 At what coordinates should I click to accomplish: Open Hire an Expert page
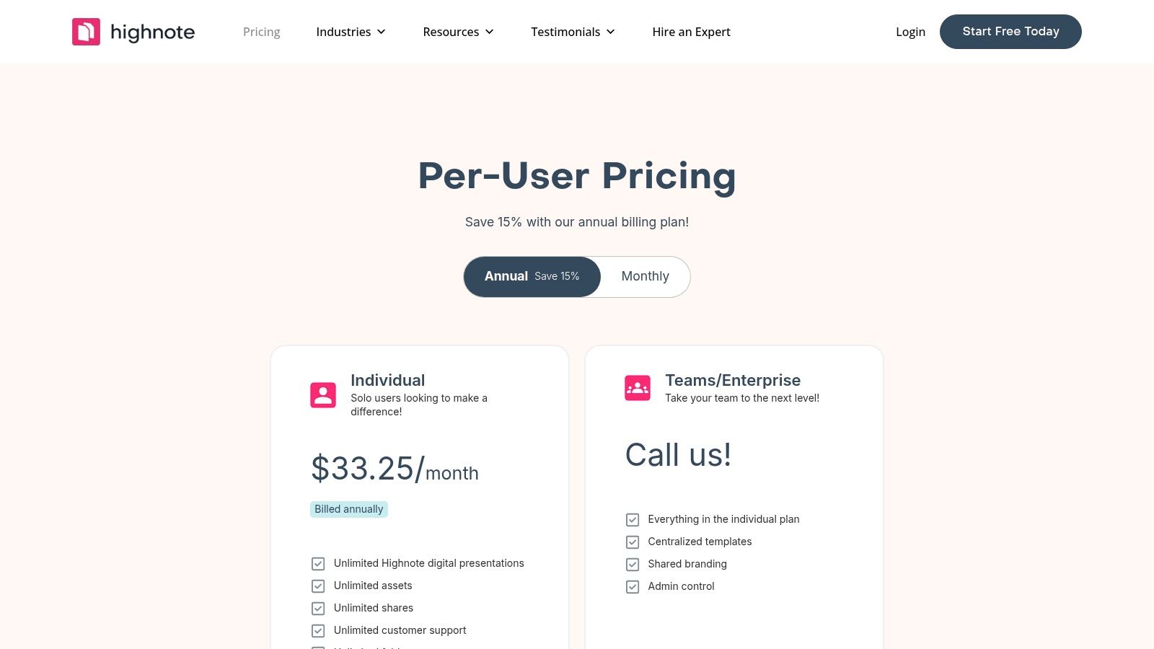(x=691, y=32)
